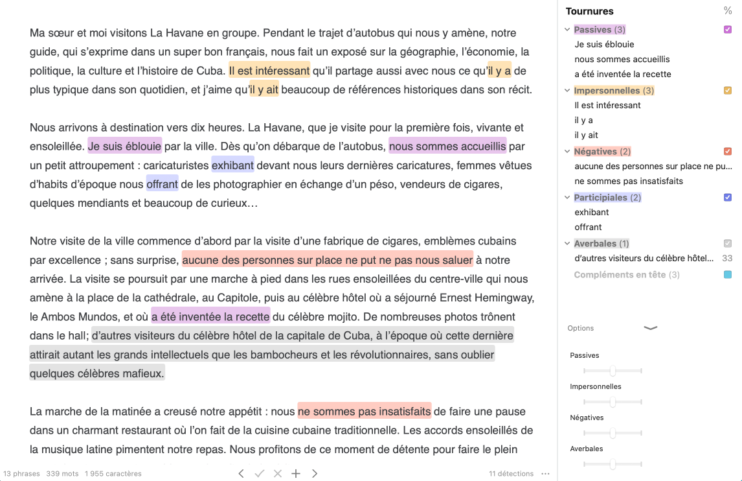
Task: Click the '339 mots' word count
Action: coord(62,473)
